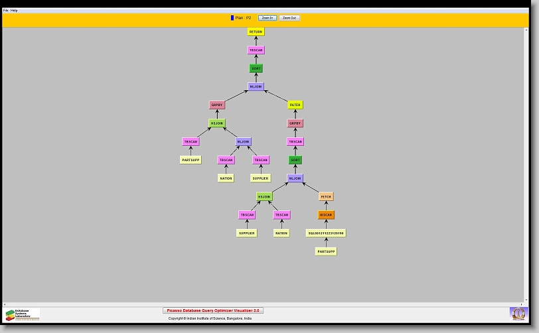Click the PARTSUPP node beneath the SQL index node
The width and height of the screenshot is (539, 333).
point(326,251)
